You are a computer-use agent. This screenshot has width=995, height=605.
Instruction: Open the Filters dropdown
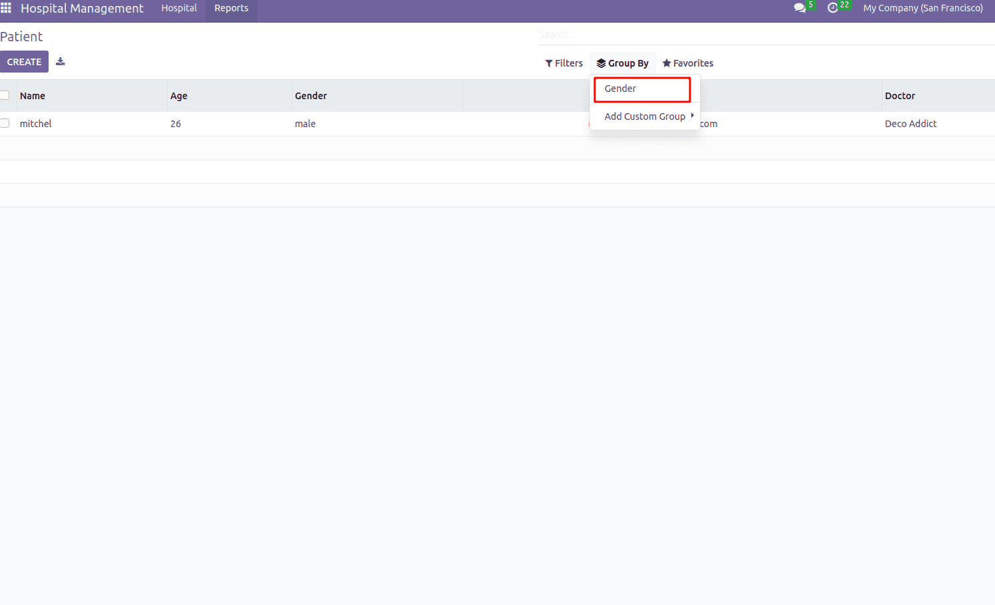click(563, 63)
